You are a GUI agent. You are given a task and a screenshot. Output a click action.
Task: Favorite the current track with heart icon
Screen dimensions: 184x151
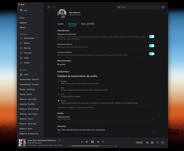tap(60, 140)
